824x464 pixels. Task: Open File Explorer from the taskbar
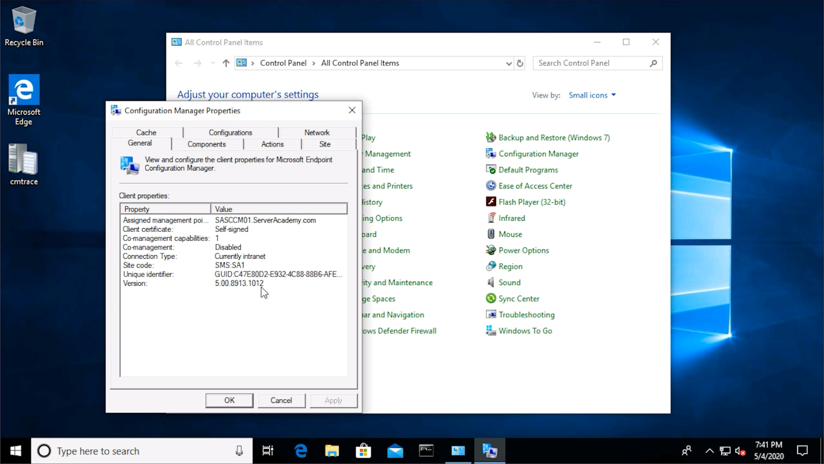click(332, 451)
